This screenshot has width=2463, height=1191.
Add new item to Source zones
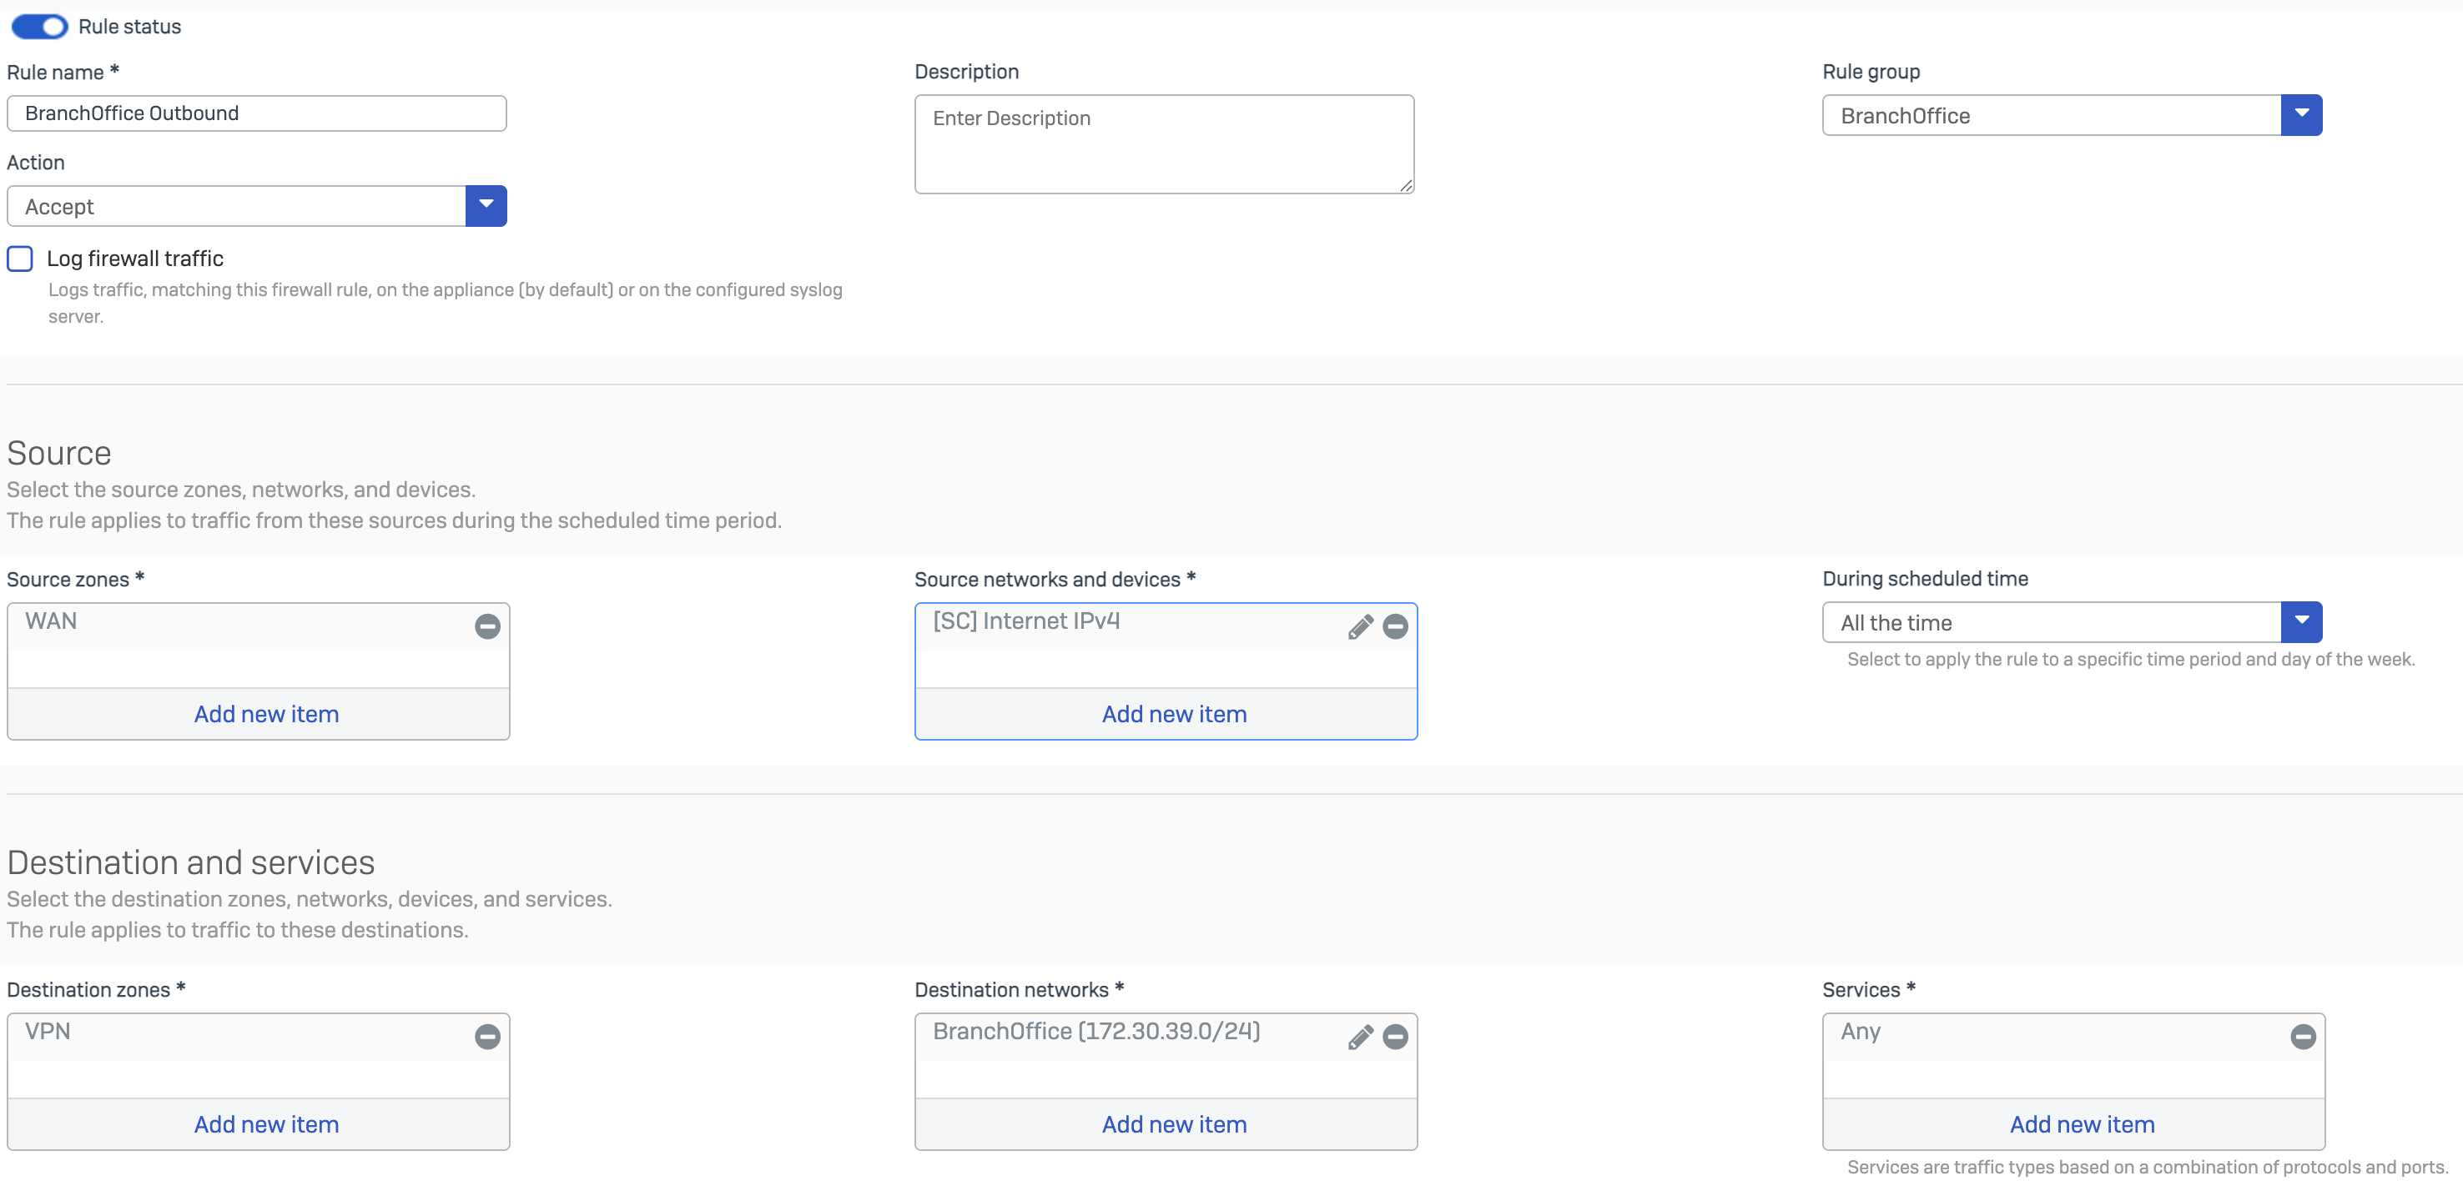click(266, 714)
